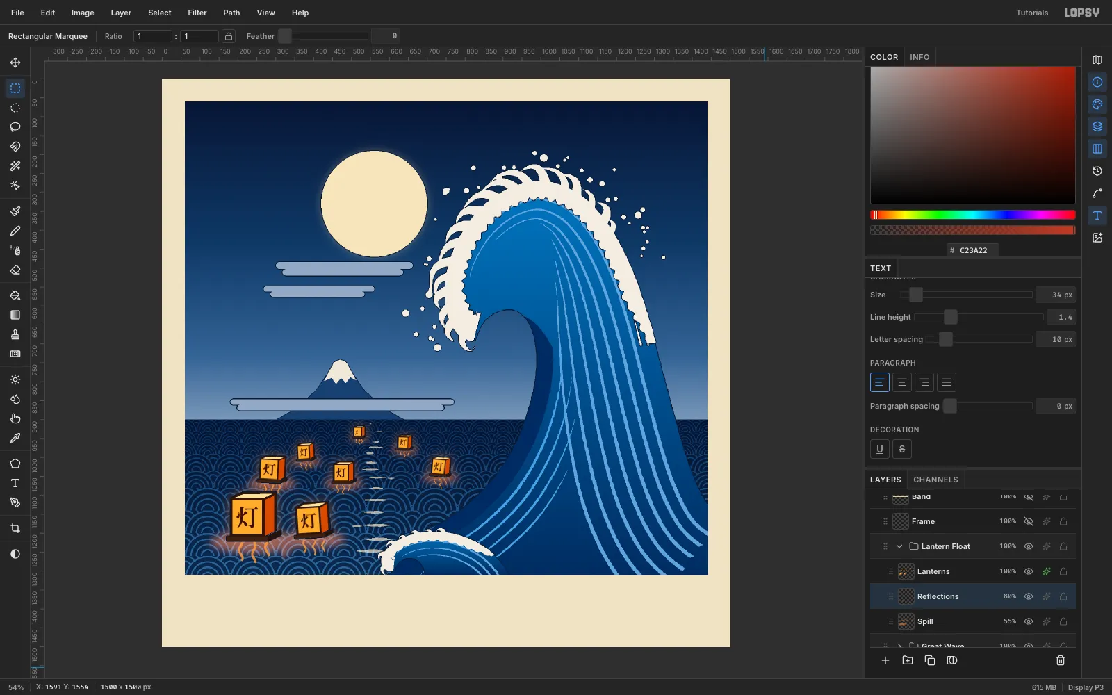This screenshot has width=1112, height=695.
Task: Apply underline text decoration
Action: [880, 449]
